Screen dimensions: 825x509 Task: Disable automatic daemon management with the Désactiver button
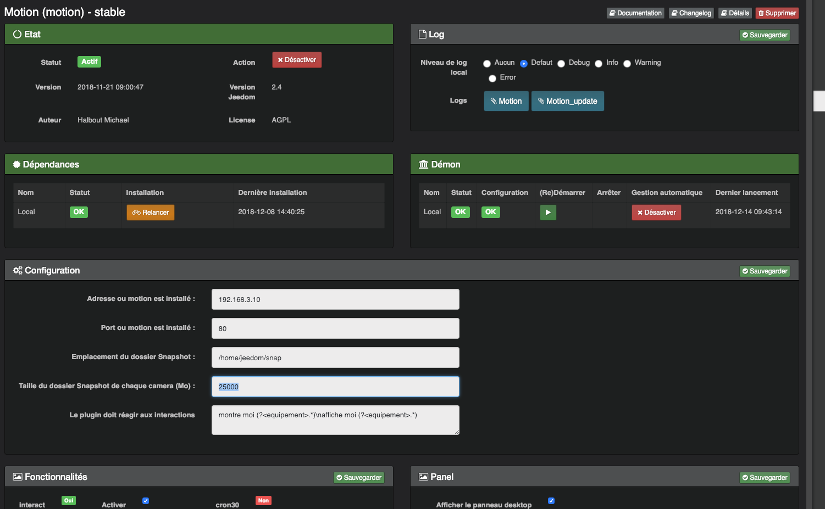click(656, 212)
